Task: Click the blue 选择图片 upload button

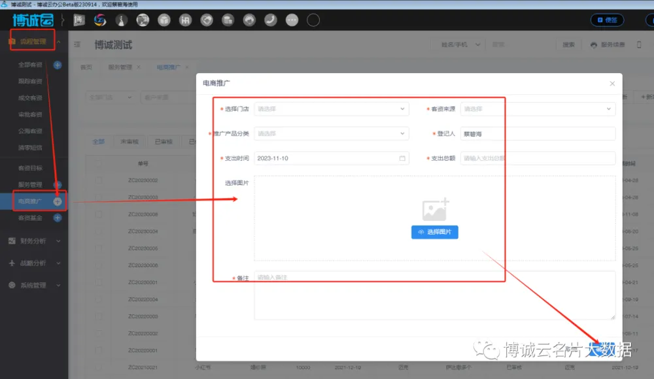Action: (434, 232)
